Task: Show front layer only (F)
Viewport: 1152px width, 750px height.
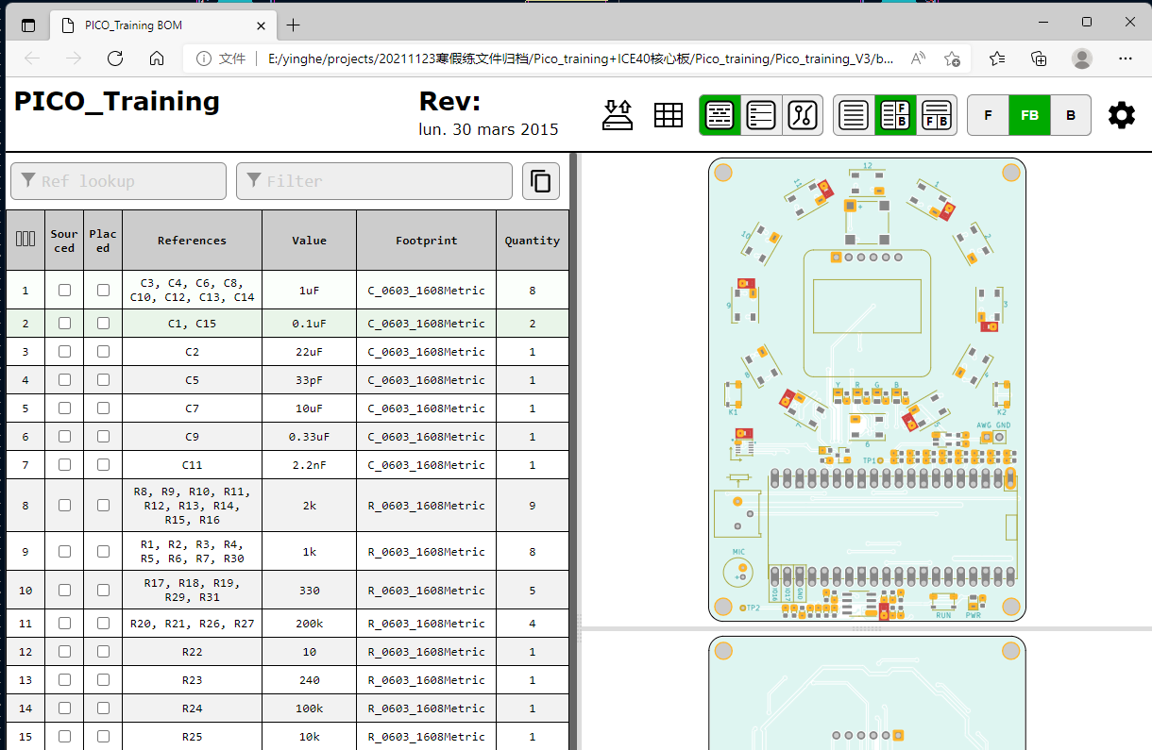Action: (x=989, y=115)
